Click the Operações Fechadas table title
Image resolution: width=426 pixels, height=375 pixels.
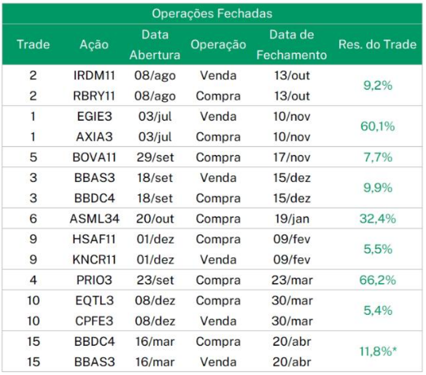tap(212, 13)
